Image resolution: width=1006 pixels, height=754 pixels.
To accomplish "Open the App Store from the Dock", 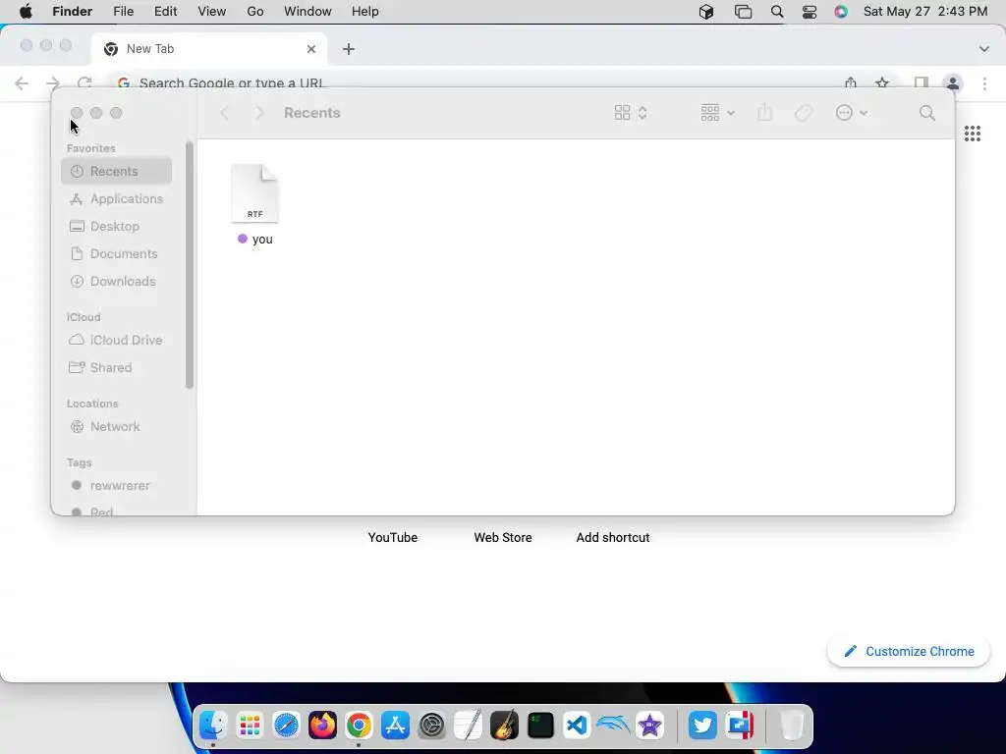I will 395,726.
